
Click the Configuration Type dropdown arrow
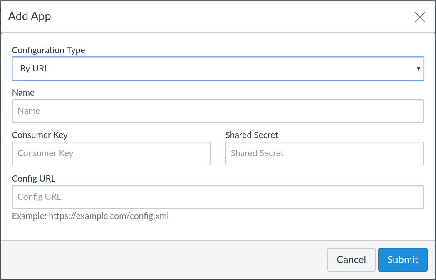point(418,69)
